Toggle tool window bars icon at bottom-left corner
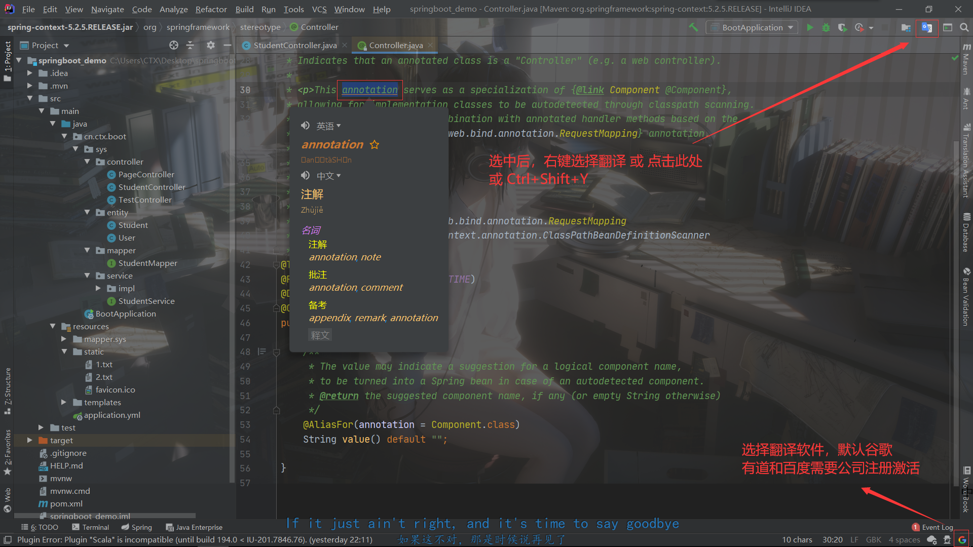The image size is (973, 547). point(7,540)
